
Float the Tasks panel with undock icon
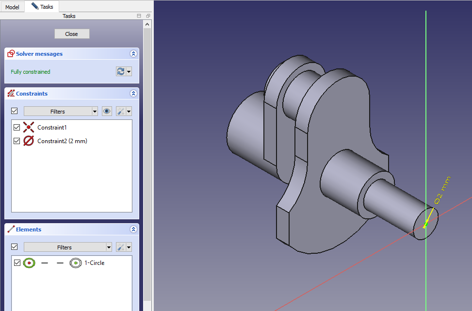click(148, 16)
